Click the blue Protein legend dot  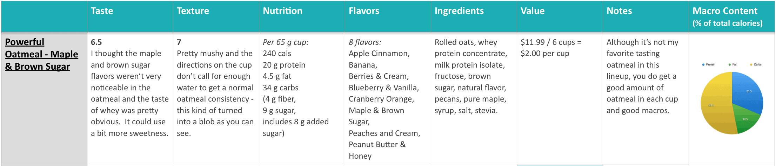[x=703, y=64]
